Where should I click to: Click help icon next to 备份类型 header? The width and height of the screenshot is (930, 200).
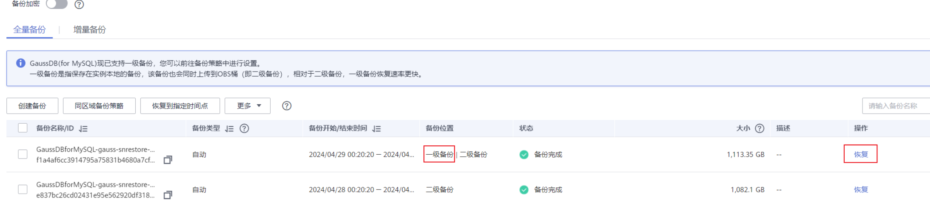point(244,128)
